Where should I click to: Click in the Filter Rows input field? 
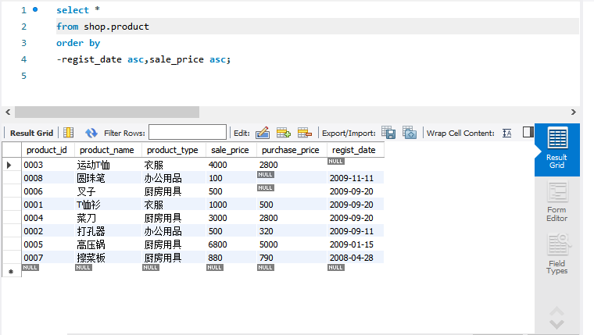pyautogui.click(x=188, y=133)
